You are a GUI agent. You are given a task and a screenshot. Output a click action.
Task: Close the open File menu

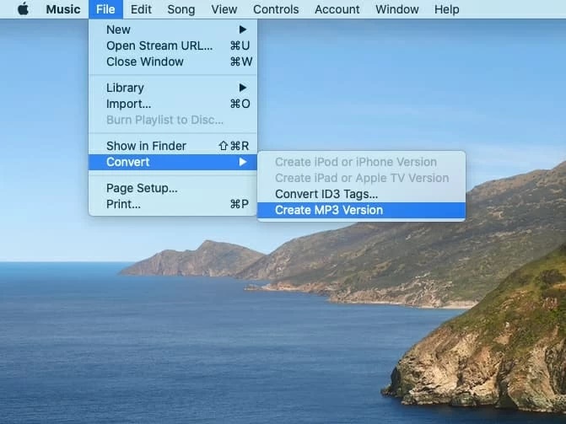tap(105, 9)
